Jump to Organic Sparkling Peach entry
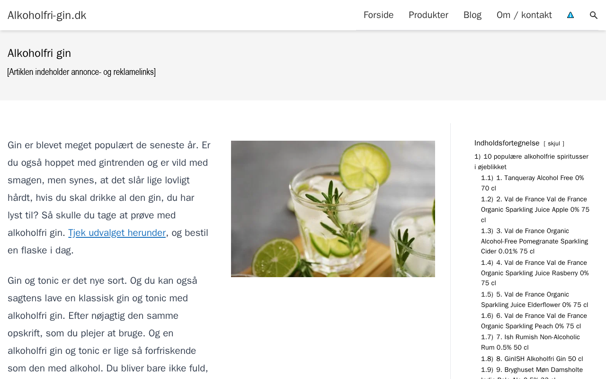This screenshot has width=606, height=379. pyautogui.click(x=534, y=321)
